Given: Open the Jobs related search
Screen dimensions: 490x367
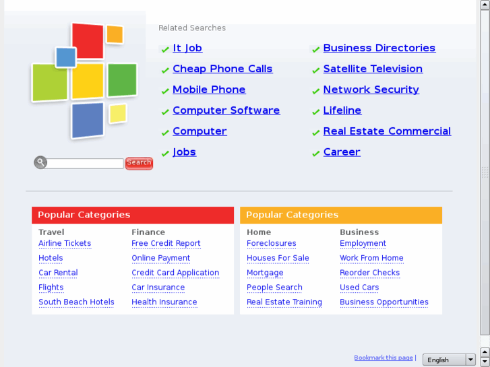Looking at the screenshot, I should (x=185, y=152).
